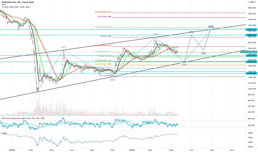The image size is (258, 152).
Task: Click the earnings E marker before the D marker
Action: tap(21, 114)
